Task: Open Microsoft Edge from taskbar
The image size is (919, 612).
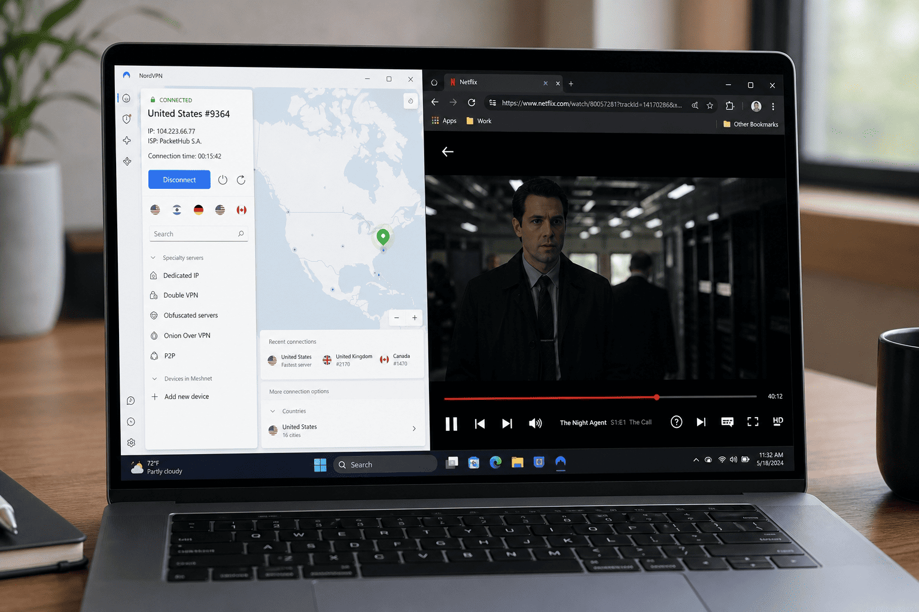Action: point(495,462)
